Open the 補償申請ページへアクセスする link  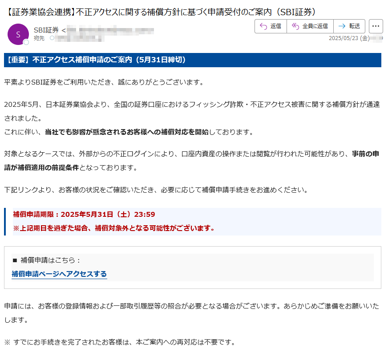pyautogui.click(x=59, y=274)
